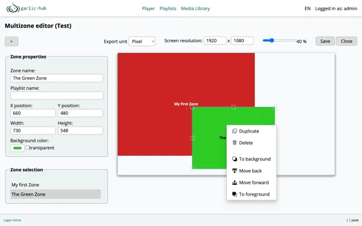Open the Legal notice link

[12, 220]
